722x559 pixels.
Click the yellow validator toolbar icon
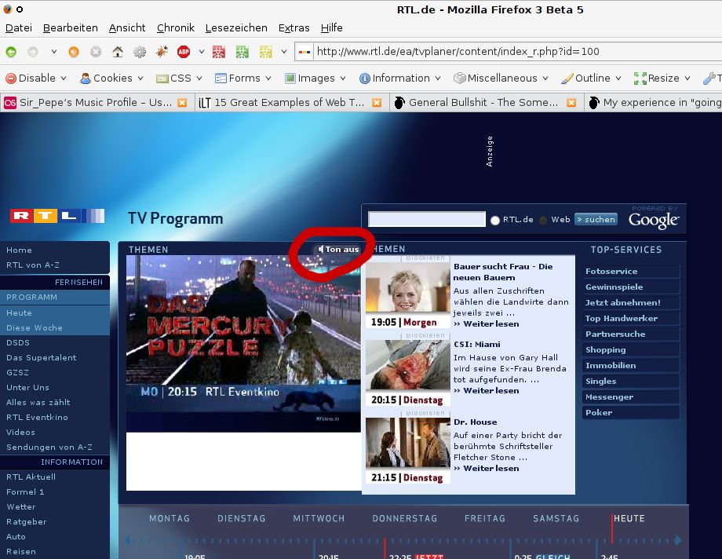(x=266, y=52)
